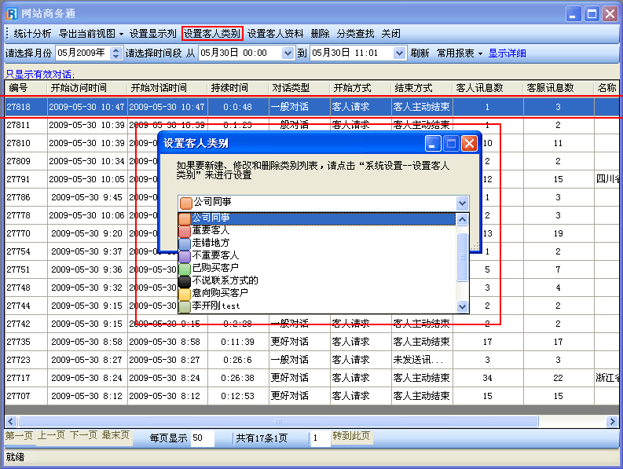The image size is (623, 469).
Task: Click 设置客人资料 in the toolbar
Action: pyautogui.click(x=275, y=34)
